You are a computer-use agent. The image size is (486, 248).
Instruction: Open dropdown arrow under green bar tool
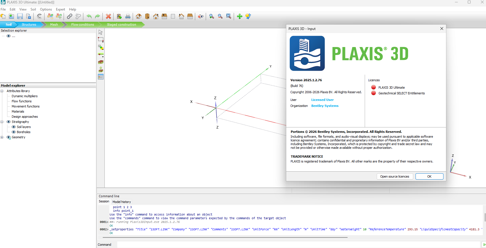point(103,57)
